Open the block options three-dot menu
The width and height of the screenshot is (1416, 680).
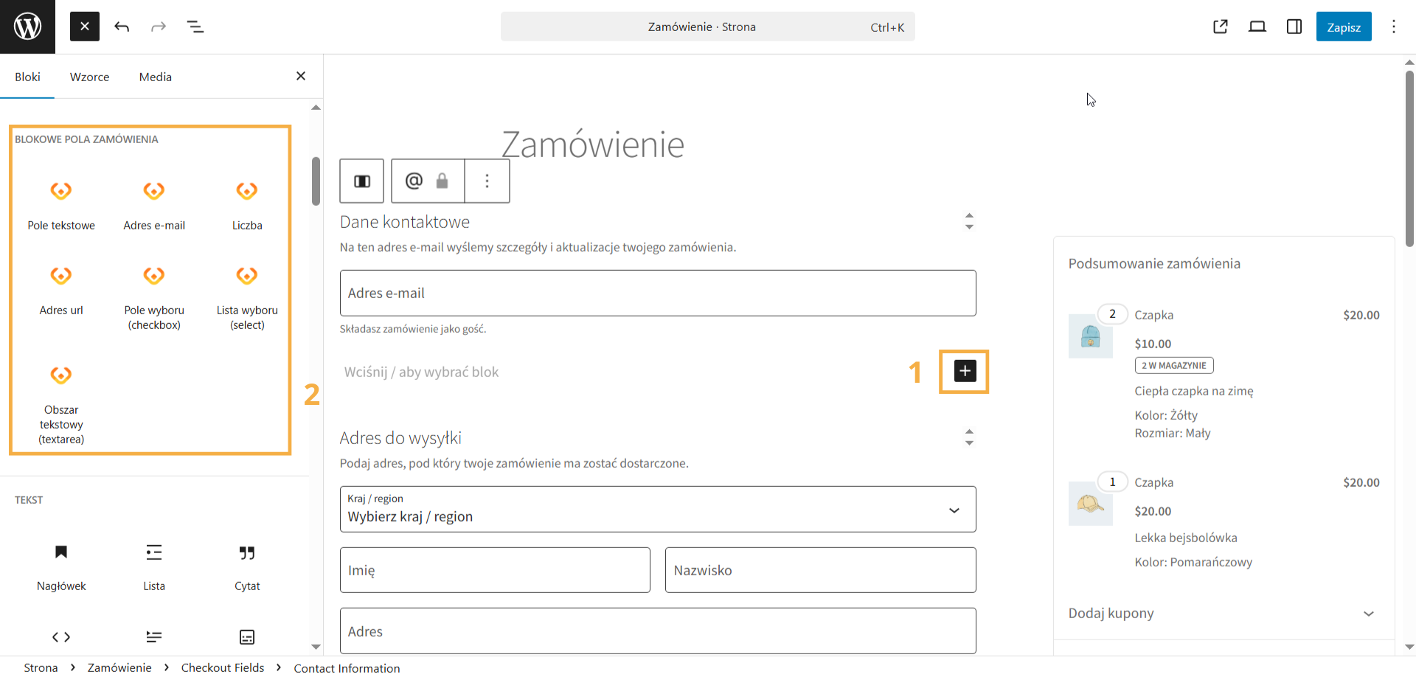click(487, 181)
